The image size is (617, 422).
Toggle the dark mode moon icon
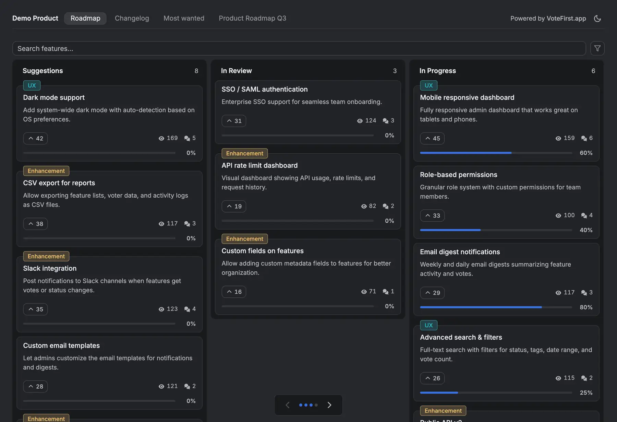597,19
